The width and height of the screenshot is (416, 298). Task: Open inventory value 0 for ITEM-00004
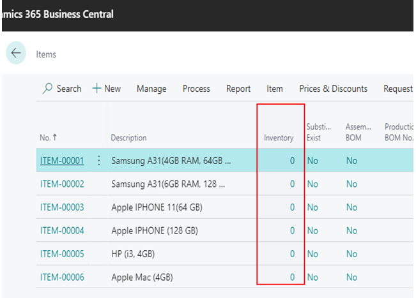tap(292, 230)
